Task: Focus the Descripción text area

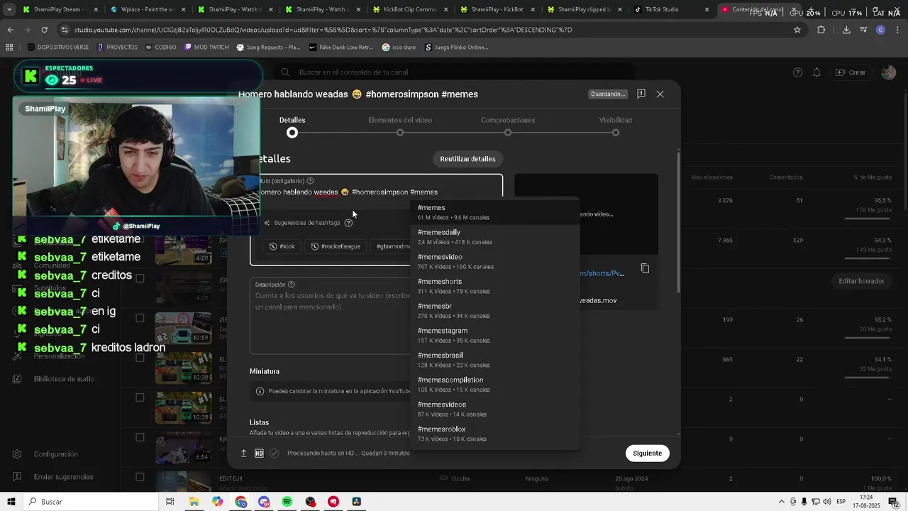Action: [330, 315]
